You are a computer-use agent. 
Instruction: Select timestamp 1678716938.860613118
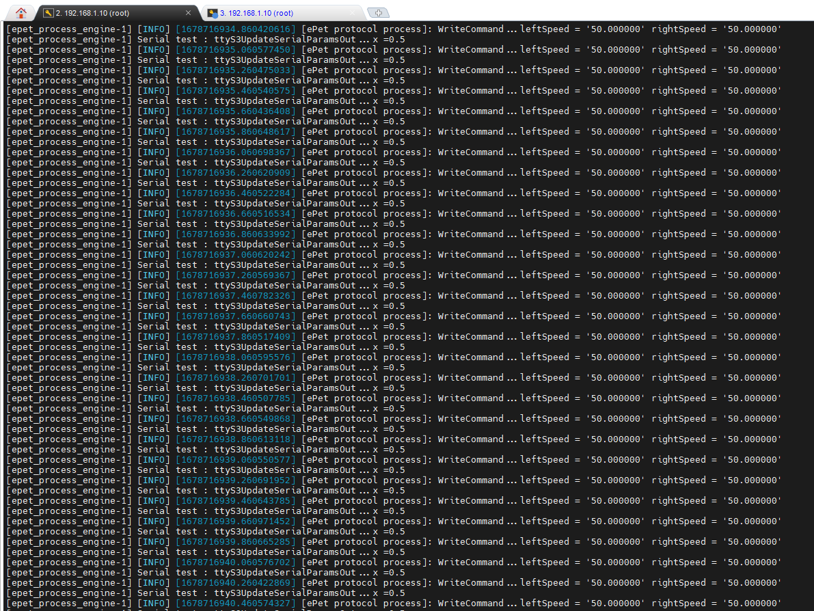click(x=236, y=439)
